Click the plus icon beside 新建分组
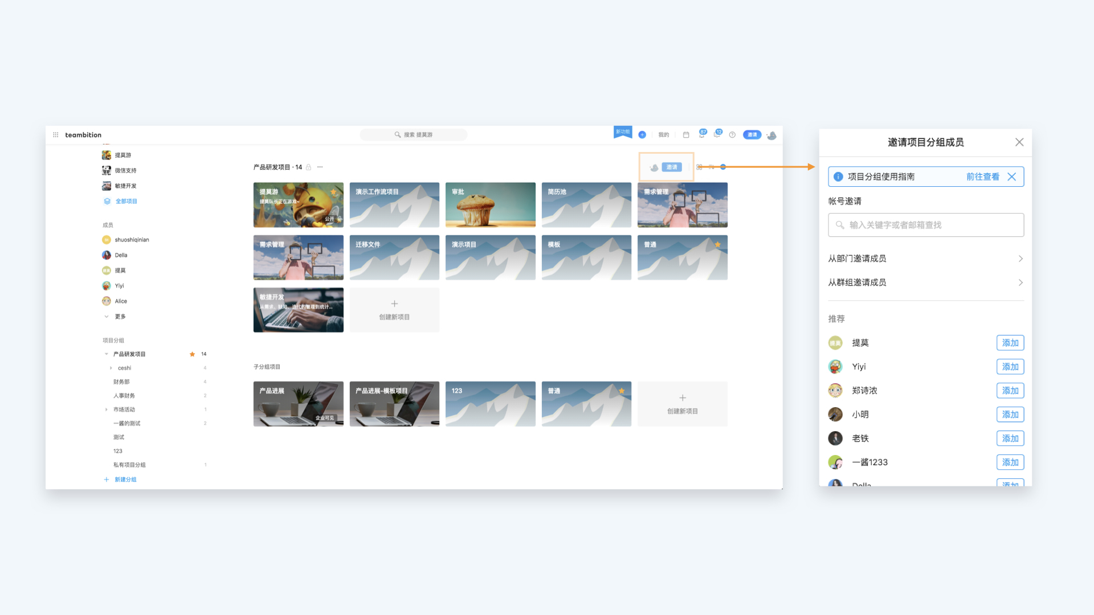 (107, 479)
